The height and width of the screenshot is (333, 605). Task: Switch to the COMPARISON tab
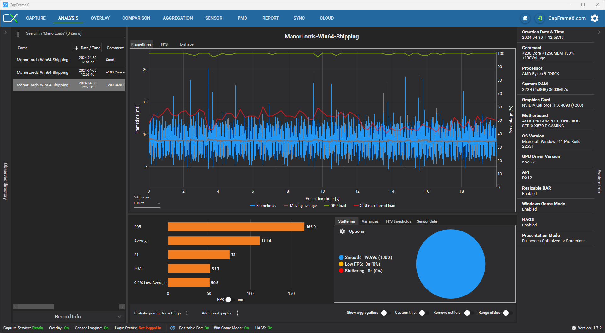136,18
